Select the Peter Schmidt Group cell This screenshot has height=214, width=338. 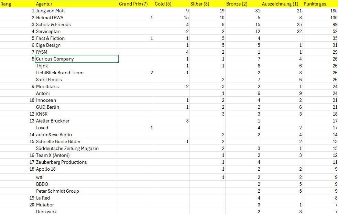pyautogui.click(x=77, y=191)
